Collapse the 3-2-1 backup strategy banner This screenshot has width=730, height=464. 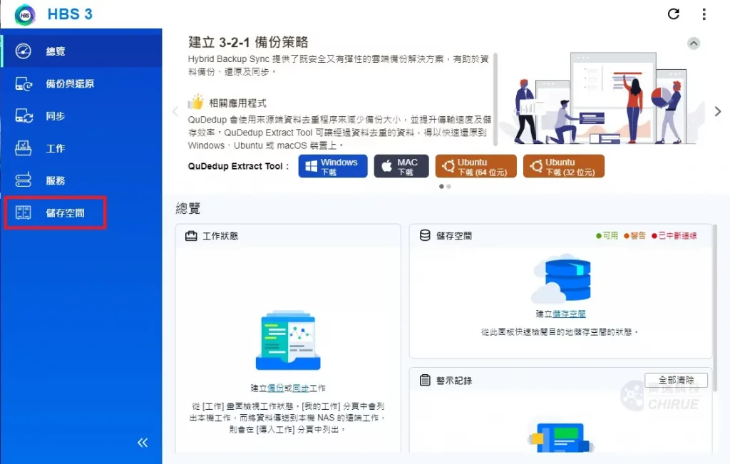(x=693, y=43)
